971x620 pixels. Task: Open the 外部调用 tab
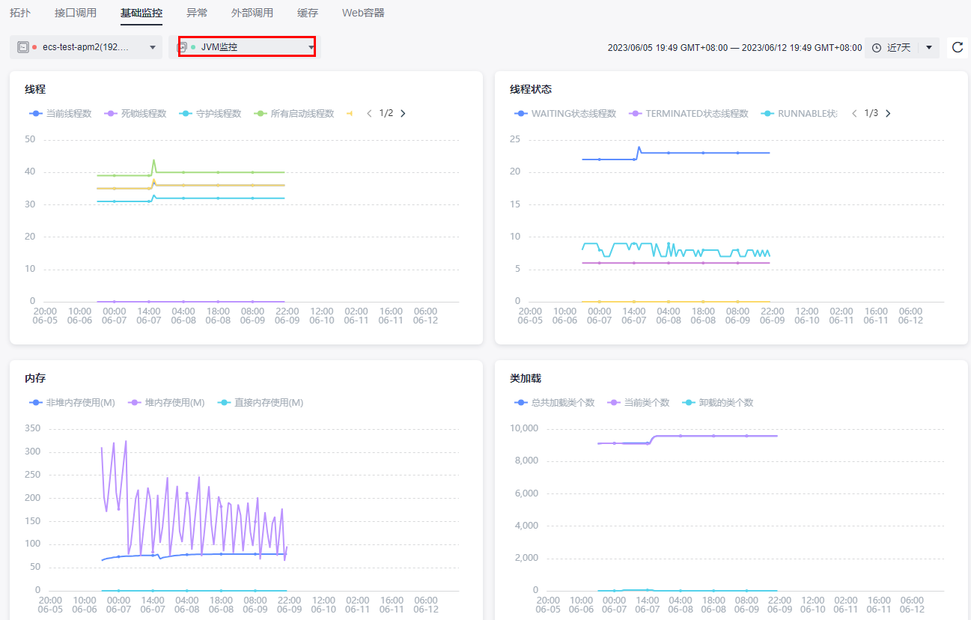[252, 13]
